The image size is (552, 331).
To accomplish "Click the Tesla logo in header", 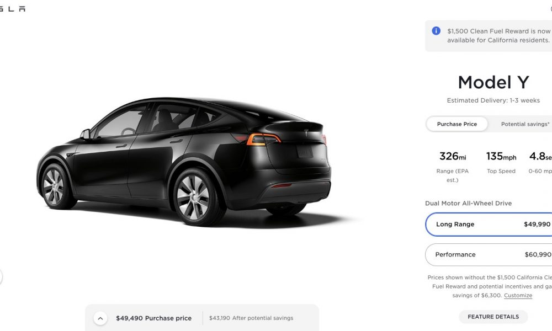I will click(x=12, y=9).
